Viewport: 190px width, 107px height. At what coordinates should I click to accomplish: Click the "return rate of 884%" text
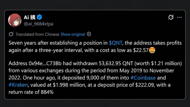[x=31, y=92]
